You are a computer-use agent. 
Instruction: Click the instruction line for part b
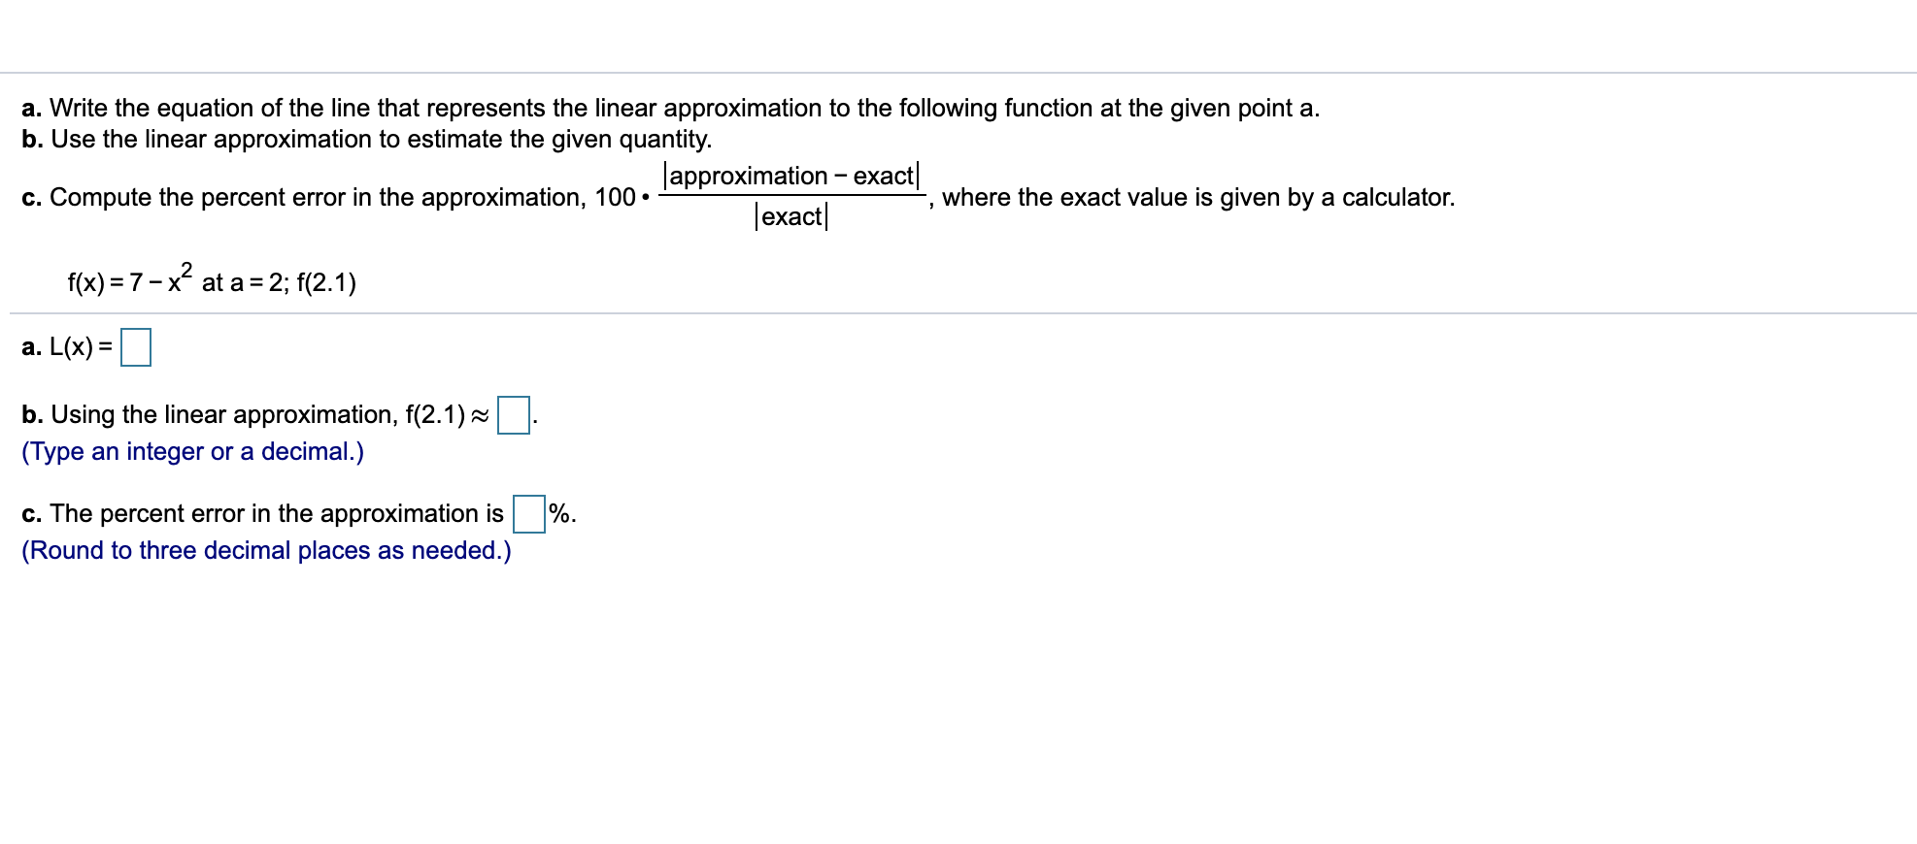pyautogui.click(x=365, y=139)
